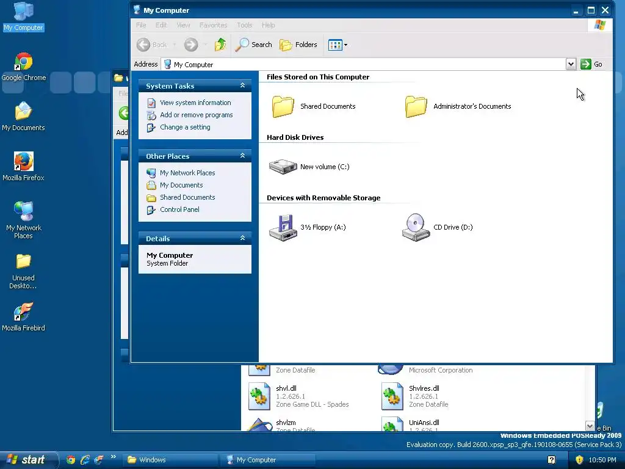Click scroll-down arrow in background Windows window
Screen dimensions: 625x469
(x=590, y=426)
